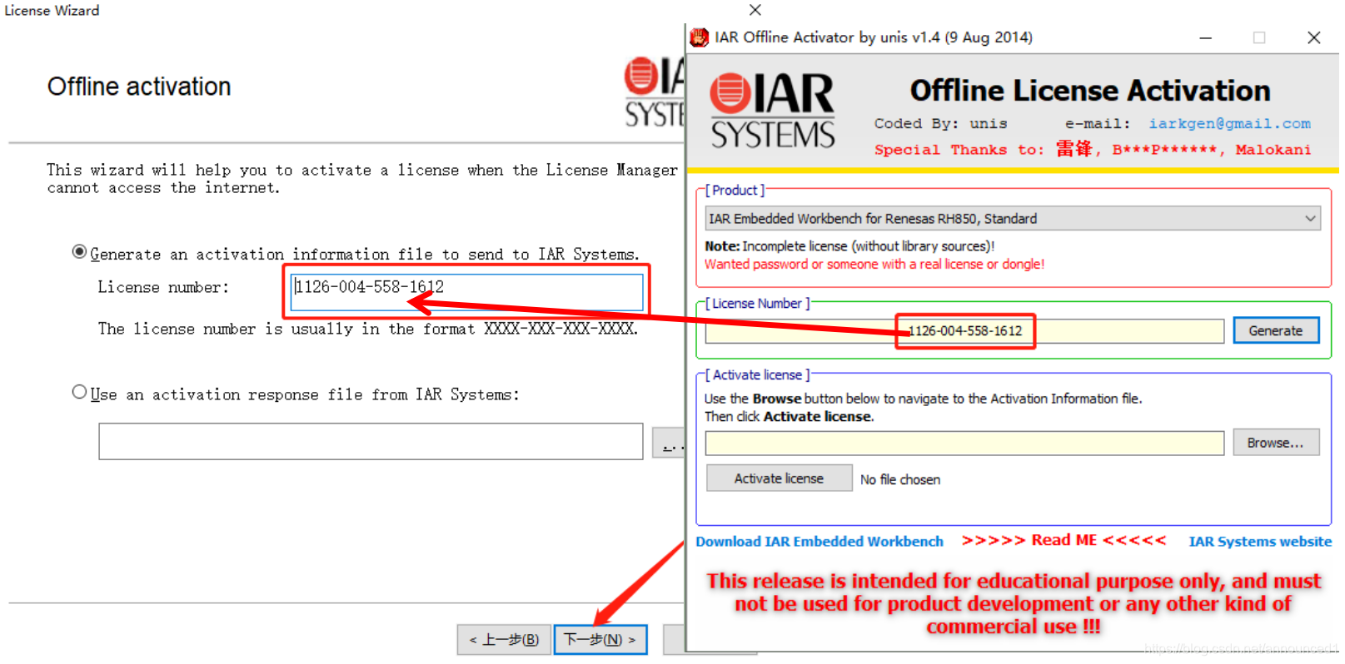Viewport: 1345px width, 664px height.
Task: Open the Read ME link
Action: (1064, 540)
